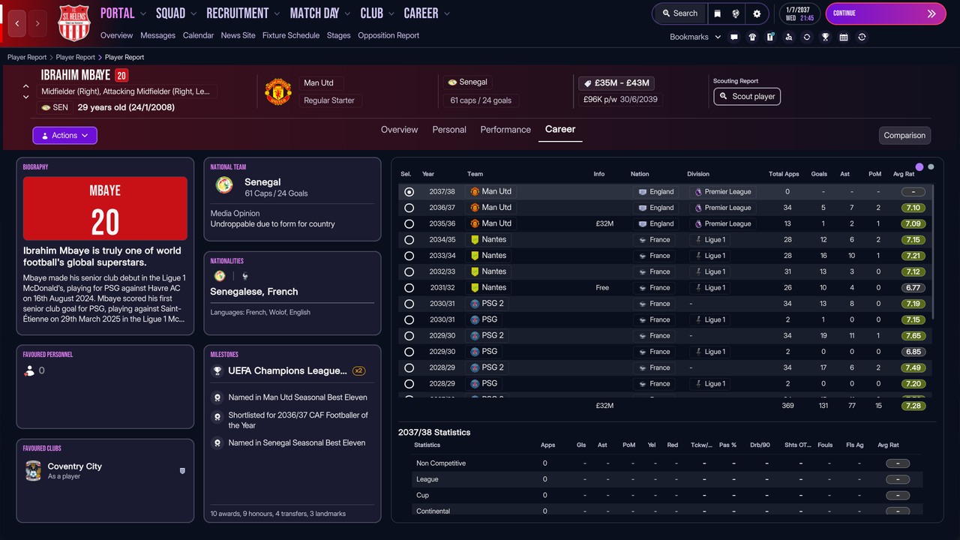Click the x2 badge on the Champions League milestone

(359, 370)
